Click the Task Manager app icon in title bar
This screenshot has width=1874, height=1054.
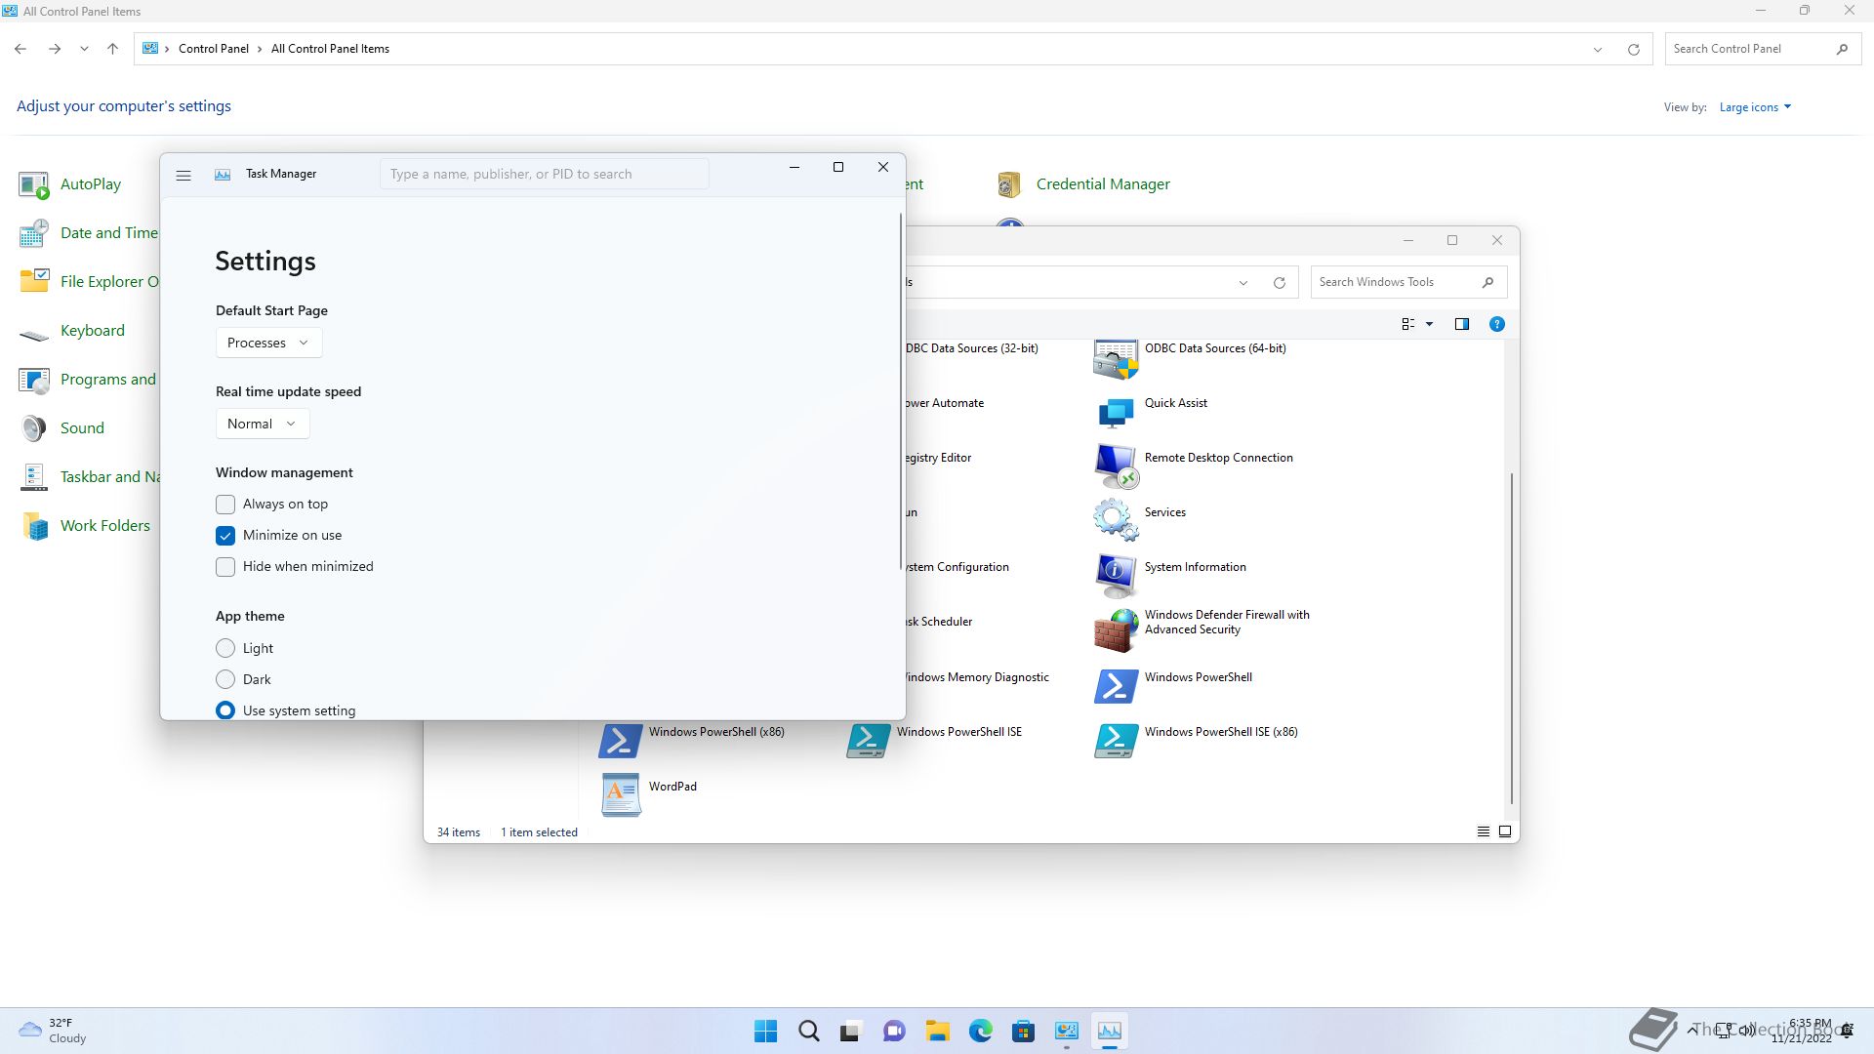pos(223,175)
